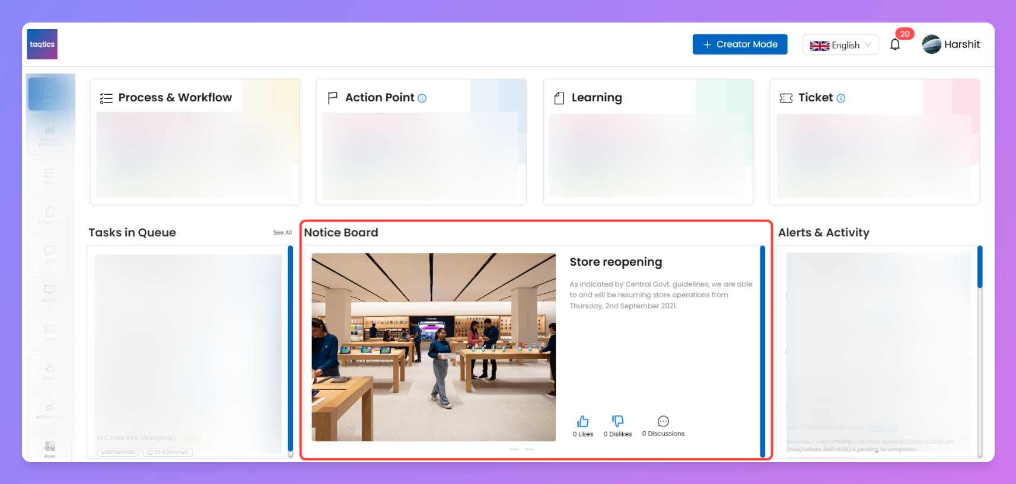Click the notice text about Central Govt. guidelines
Viewport: 1016px width, 484px height.
click(x=661, y=295)
